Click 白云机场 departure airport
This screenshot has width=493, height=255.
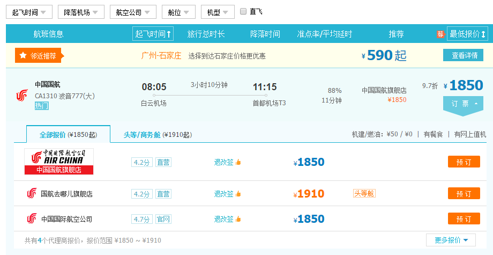click(x=154, y=103)
